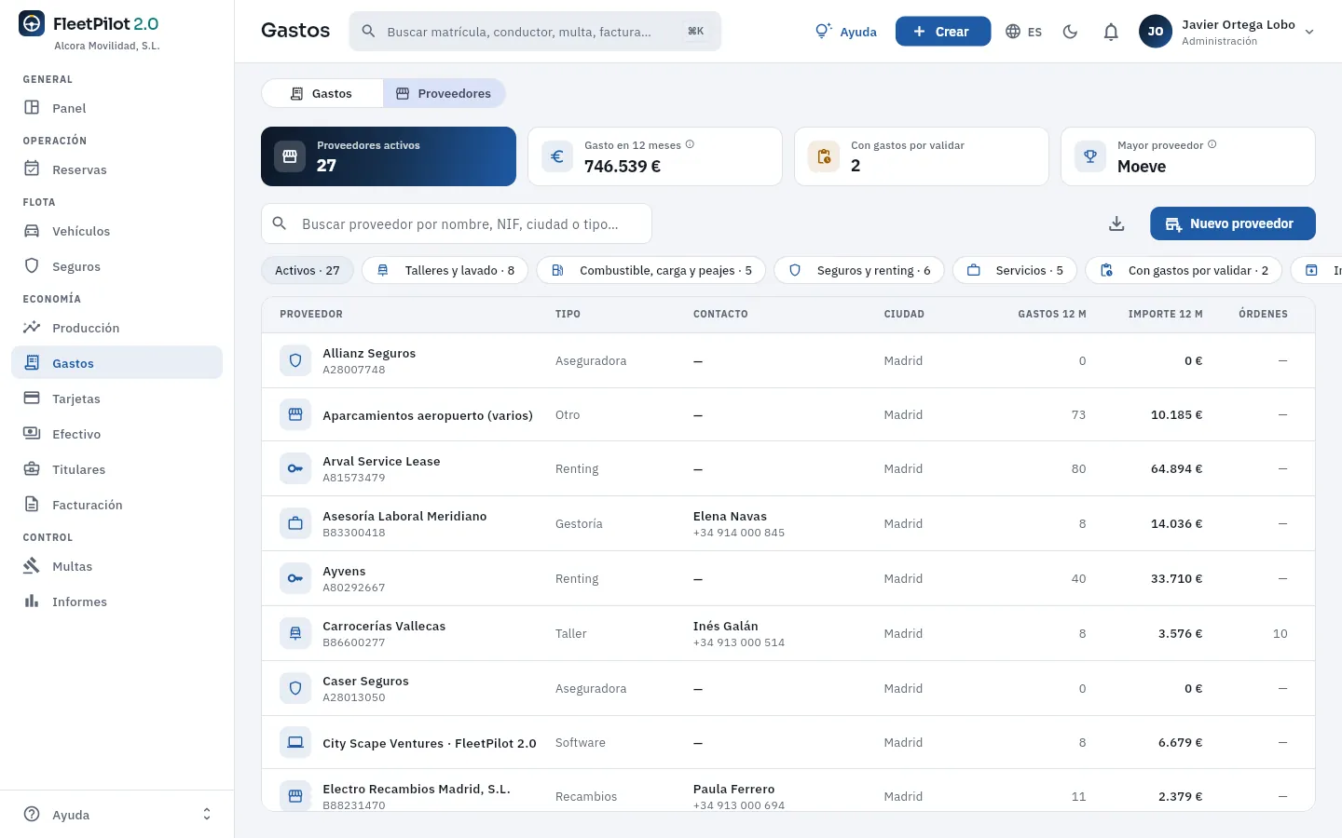Filter by Activos · 27 chip

pos(308,270)
